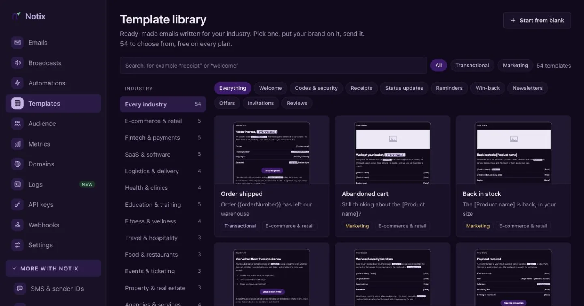Select the Offers category chip

tap(227, 103)
